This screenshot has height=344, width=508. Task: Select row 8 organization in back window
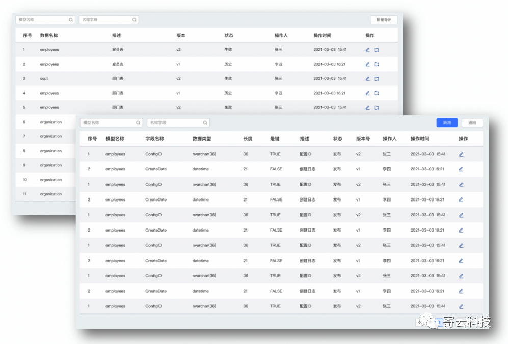tap(46, 151)
